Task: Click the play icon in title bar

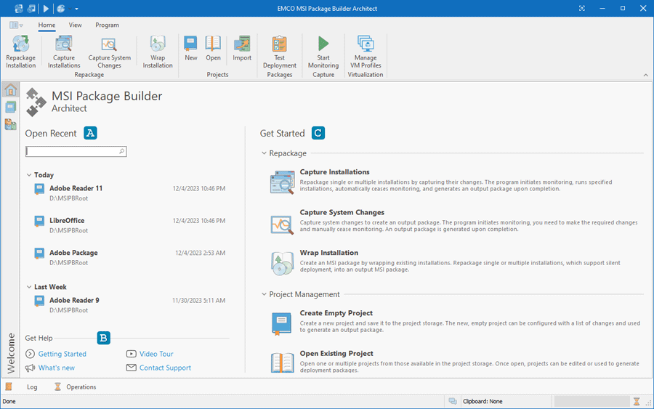Action: (x=46, y=8)
